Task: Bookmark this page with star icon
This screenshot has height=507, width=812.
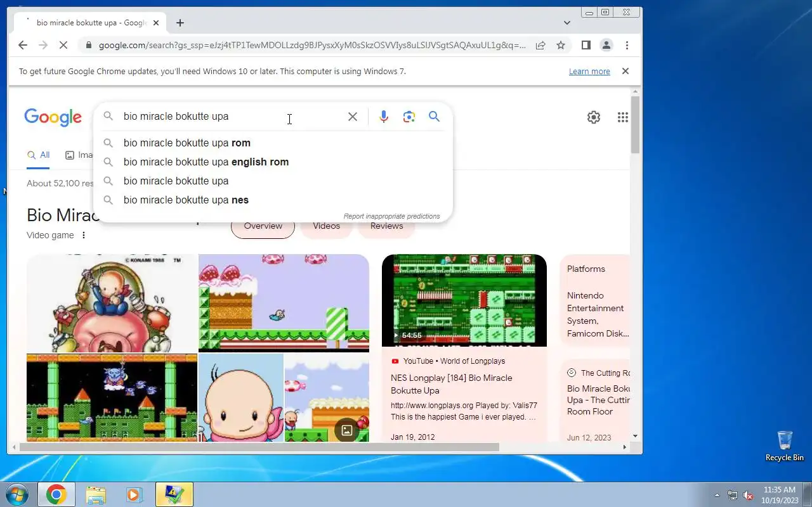Action: (x=561, y=45)
